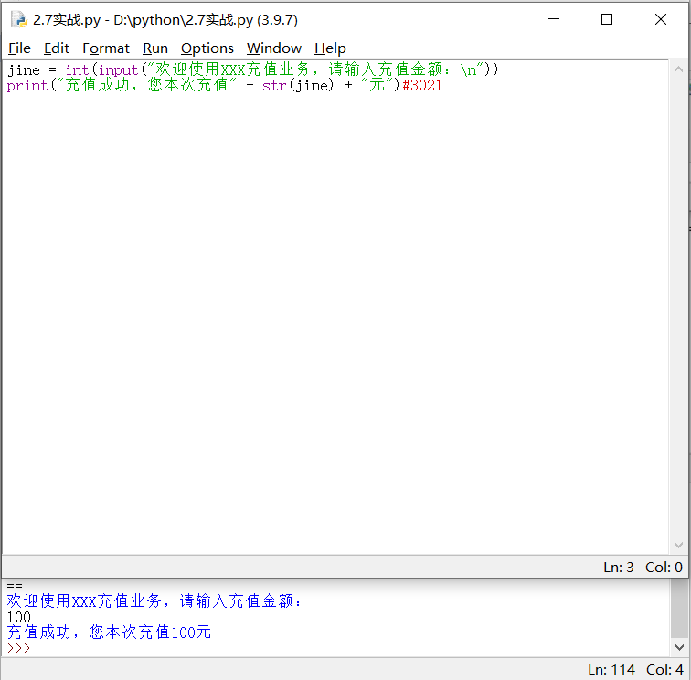Click the >>> shell prompt
This screenshot has height=680, width=691.
click(x=18, y=648)
